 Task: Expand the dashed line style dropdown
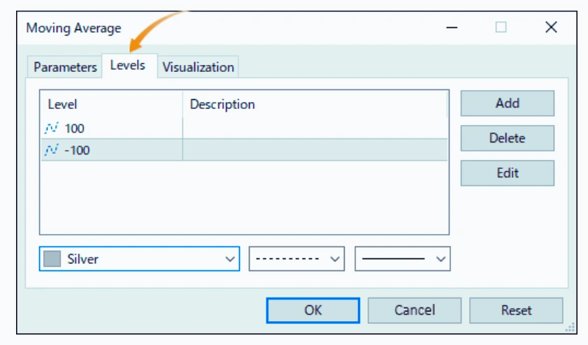[296, 258]
